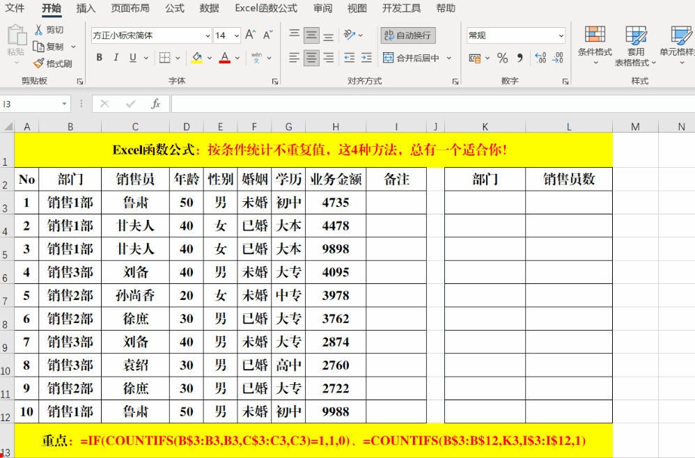
Task: Switch to the 插入 ribbon tab
Action: click(86, 8)
